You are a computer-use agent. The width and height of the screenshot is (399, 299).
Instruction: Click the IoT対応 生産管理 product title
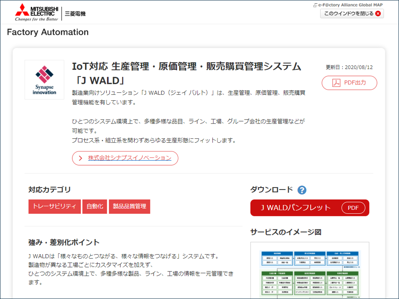(x=187, y=73)
